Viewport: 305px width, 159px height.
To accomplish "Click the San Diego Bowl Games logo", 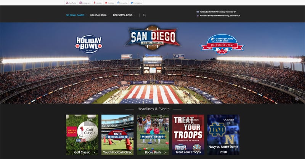I will (x=153, y=38).
